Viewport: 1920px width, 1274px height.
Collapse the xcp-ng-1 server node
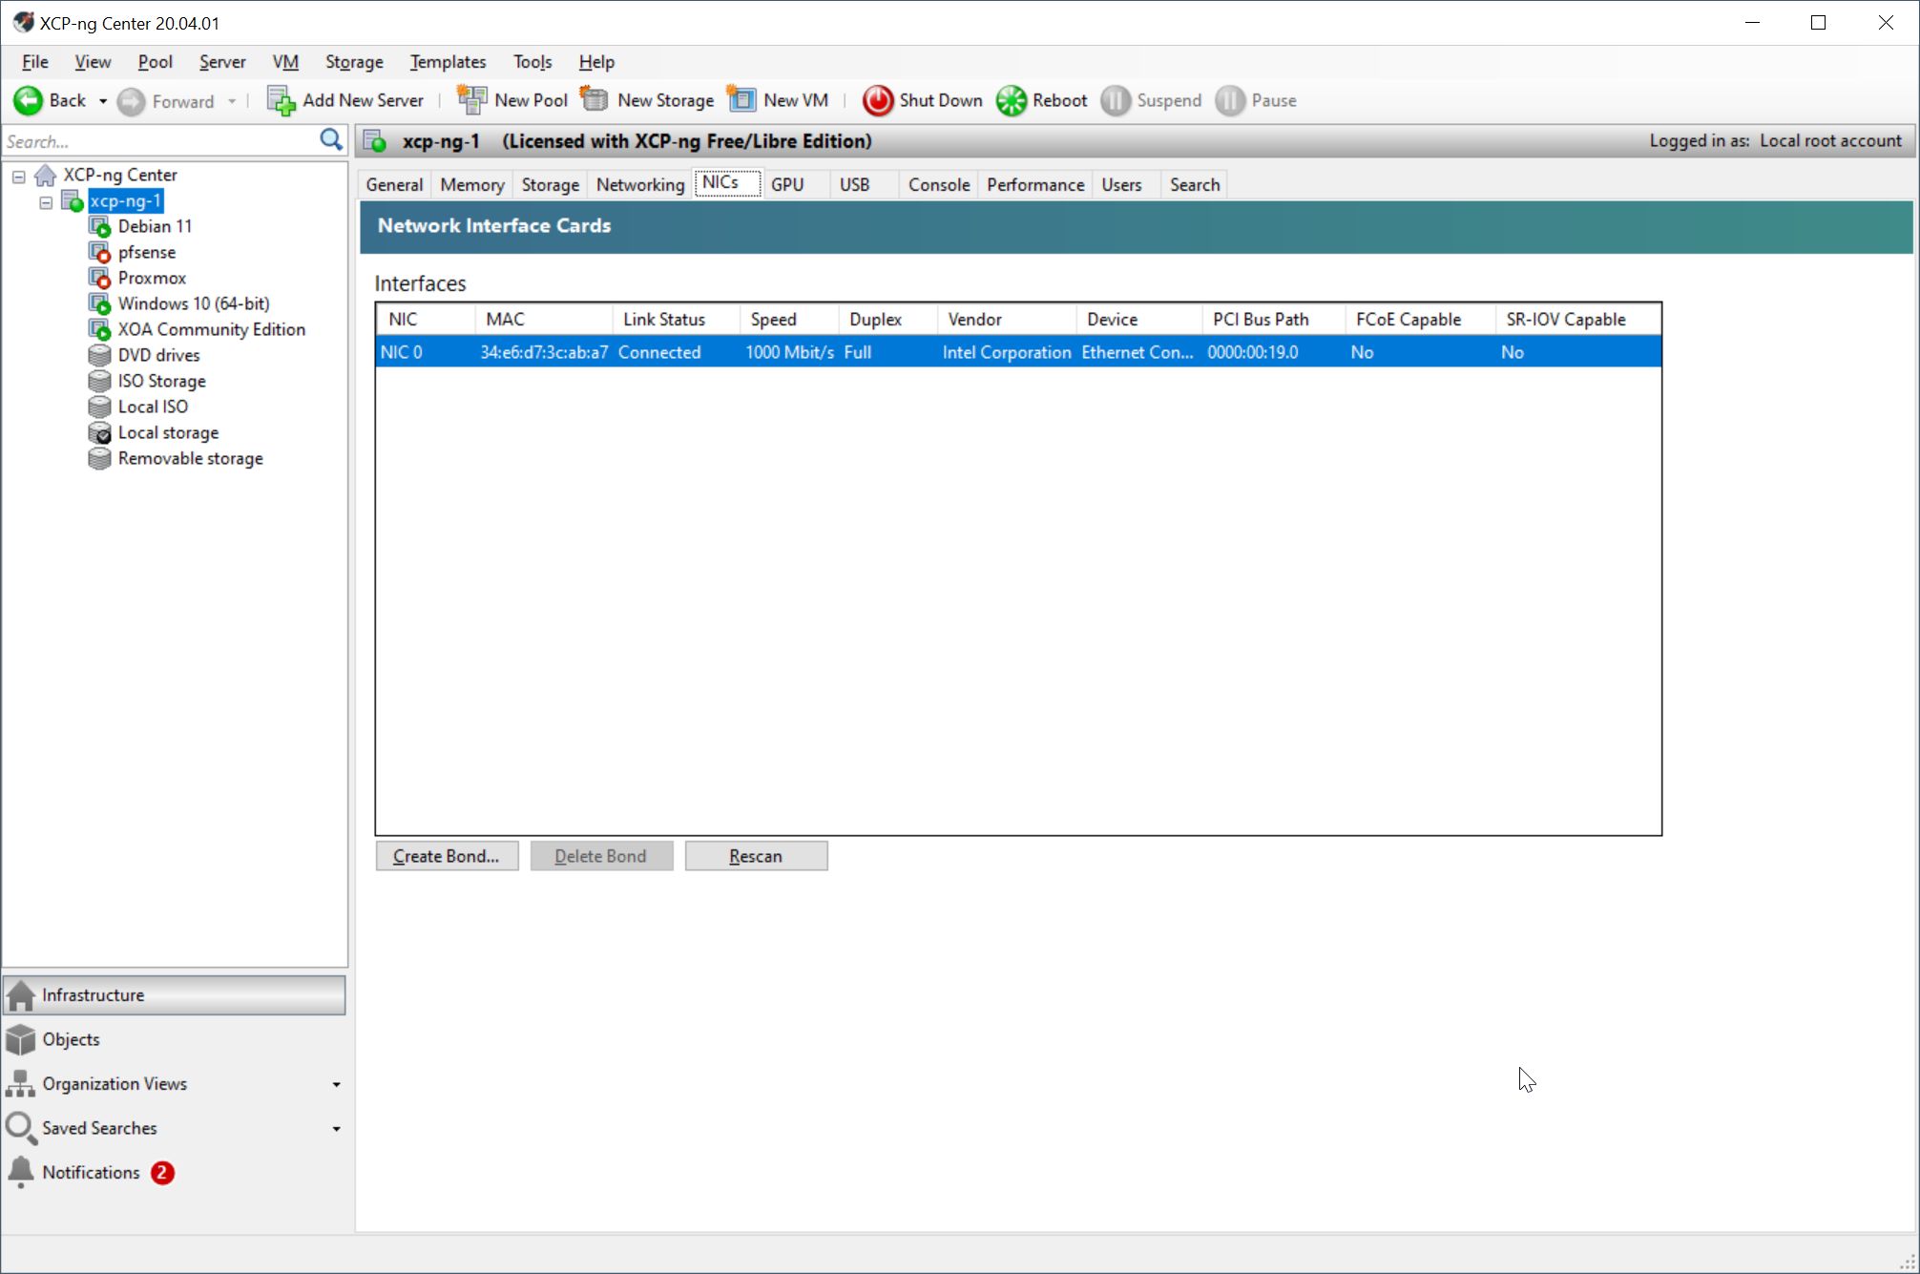pos(46,202)
